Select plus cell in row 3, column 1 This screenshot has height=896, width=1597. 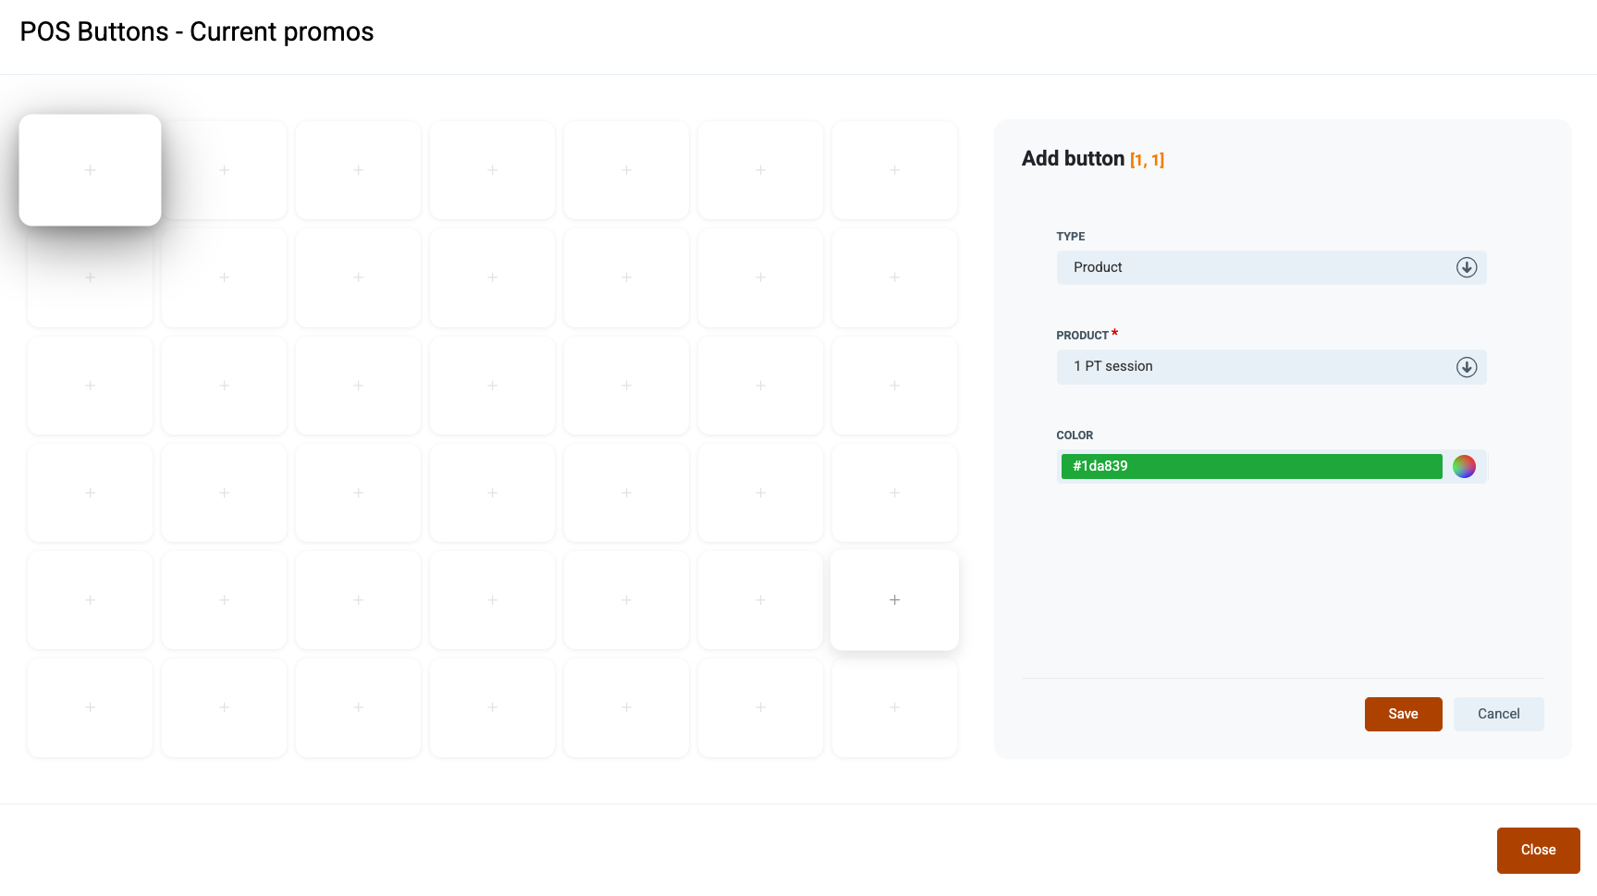coord(91,386)
